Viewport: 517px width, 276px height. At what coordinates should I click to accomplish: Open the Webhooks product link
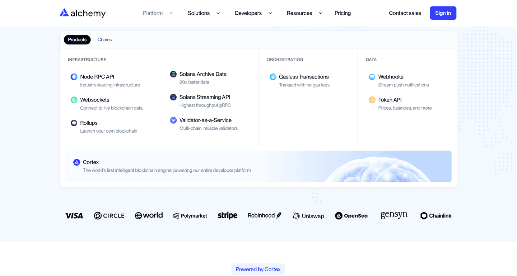[391, 77]
